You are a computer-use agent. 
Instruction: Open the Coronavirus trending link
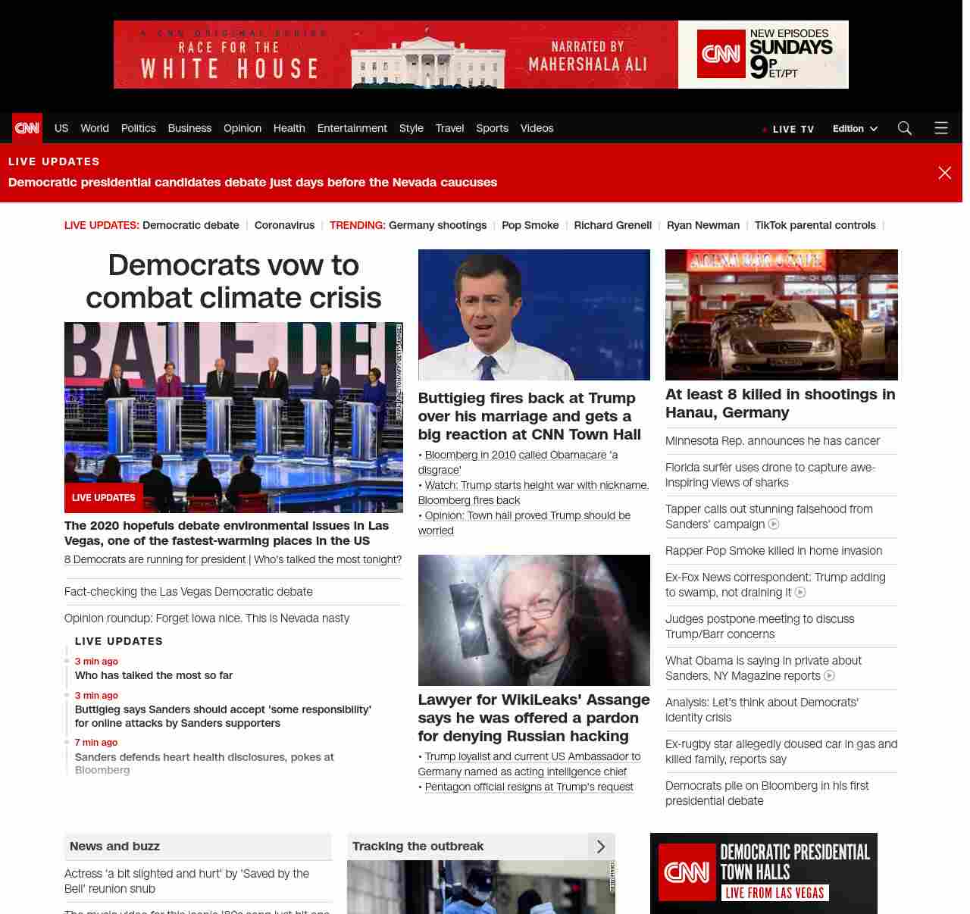(284, 225)
